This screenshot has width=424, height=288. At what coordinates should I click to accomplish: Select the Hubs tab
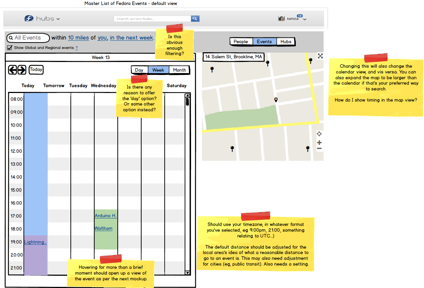pos(286,41)
